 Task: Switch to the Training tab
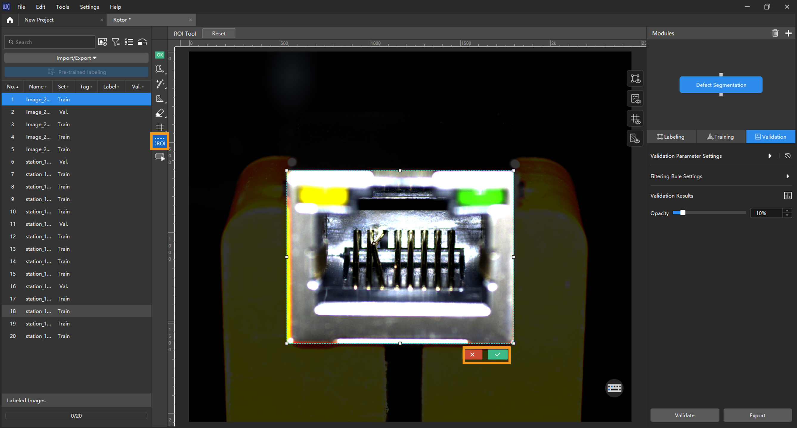click(x=721, y=137)
